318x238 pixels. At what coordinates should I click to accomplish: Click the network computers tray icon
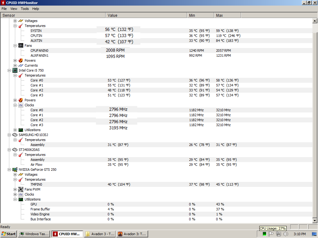[279, 234]
